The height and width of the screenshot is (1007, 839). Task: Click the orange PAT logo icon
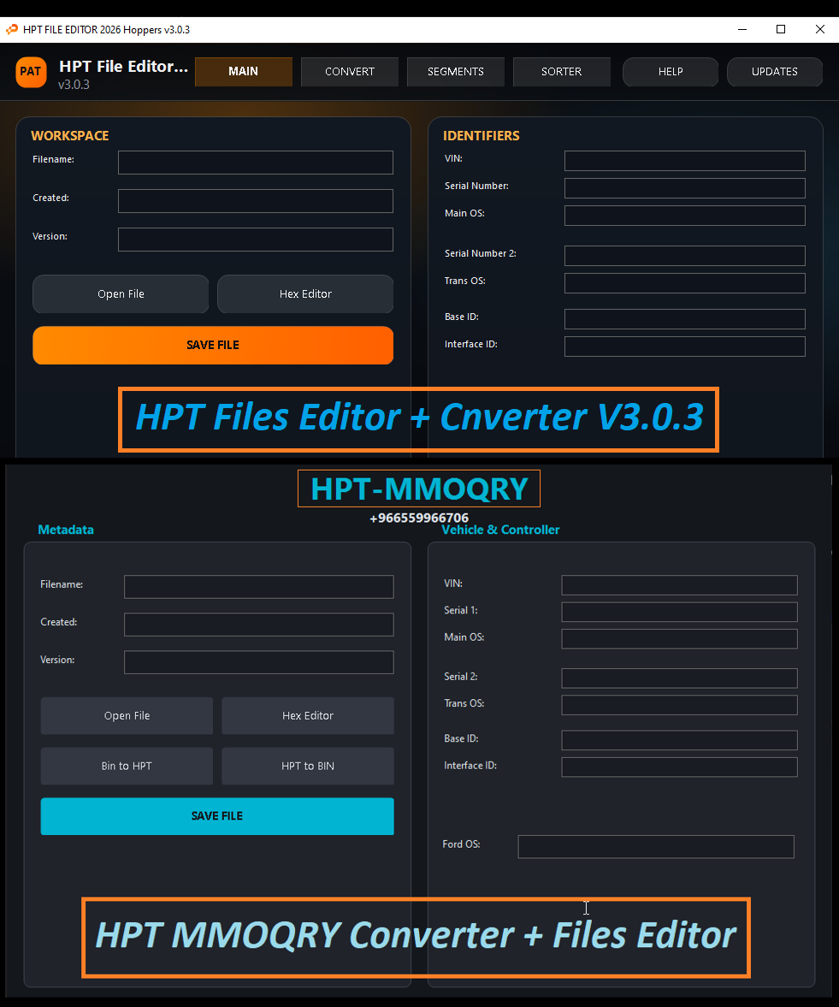pyautogui.click(x=31, y=72)
